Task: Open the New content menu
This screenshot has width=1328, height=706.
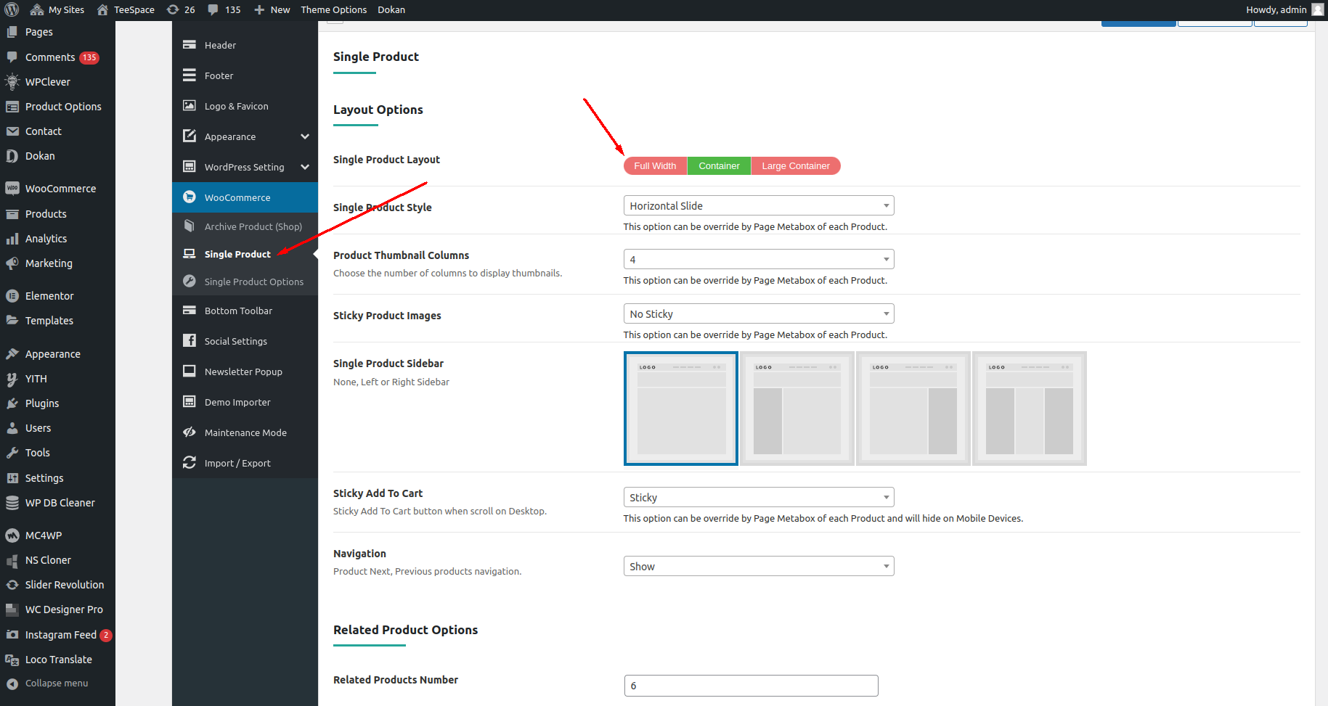Action: click(272, 9)
